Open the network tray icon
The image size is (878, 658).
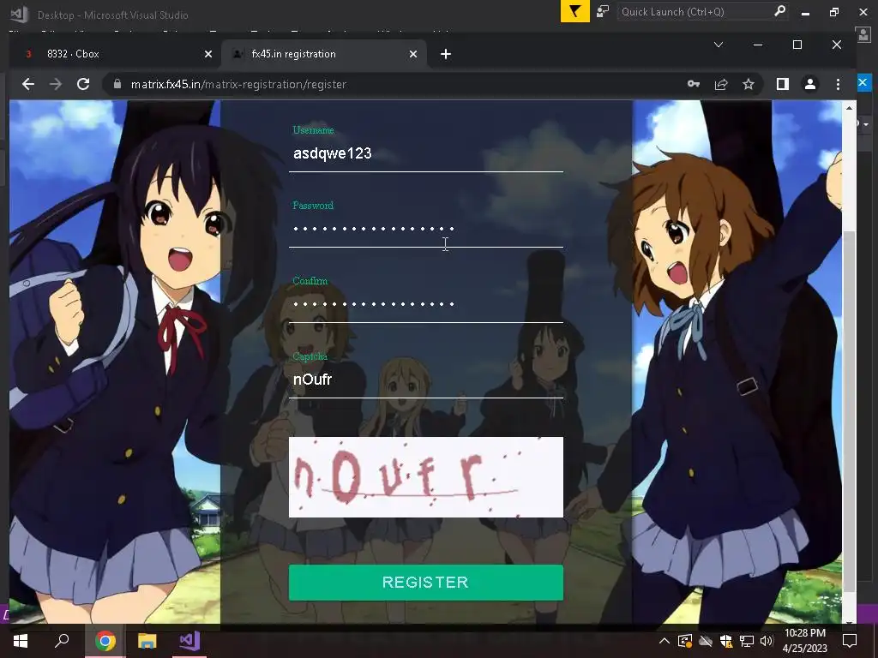pos(747,641)
